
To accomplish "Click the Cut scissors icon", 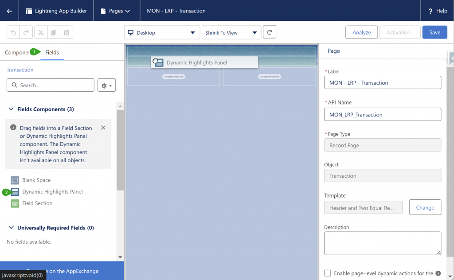I will coord(41,32).
